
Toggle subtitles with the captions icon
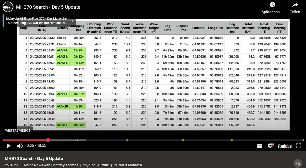click(x=259, y=146)
